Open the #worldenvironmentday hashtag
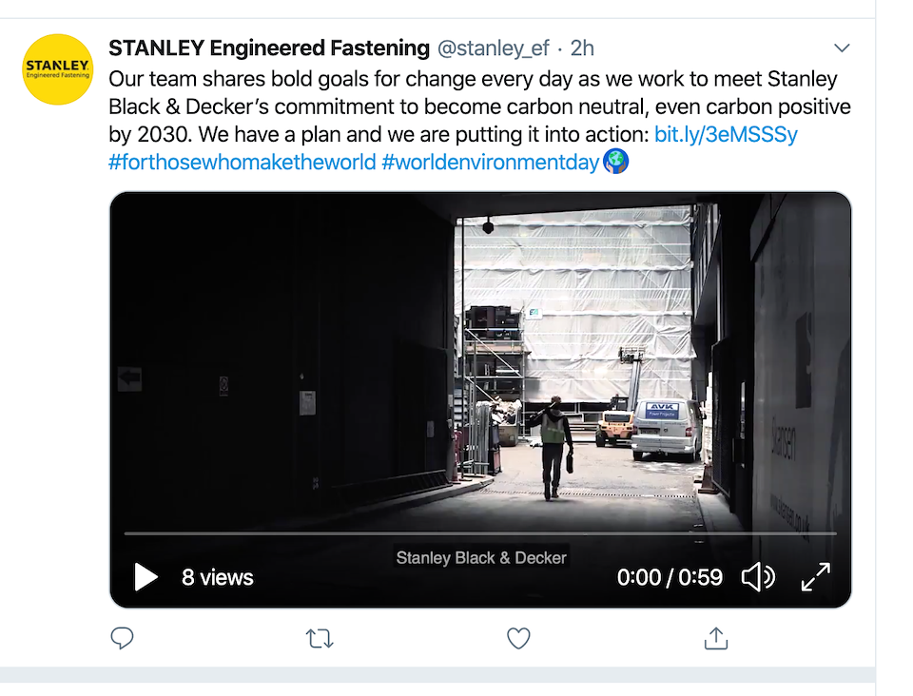Screen dimensions: 913x696 tap(491, 162)
